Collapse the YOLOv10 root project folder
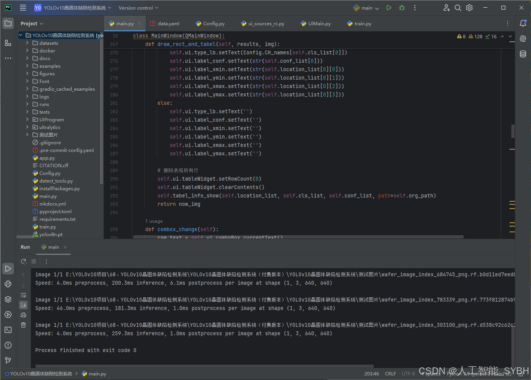 point(21,35)
